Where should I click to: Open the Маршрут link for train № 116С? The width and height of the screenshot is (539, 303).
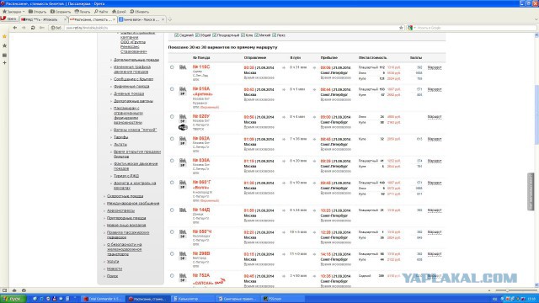click(435, 67)
